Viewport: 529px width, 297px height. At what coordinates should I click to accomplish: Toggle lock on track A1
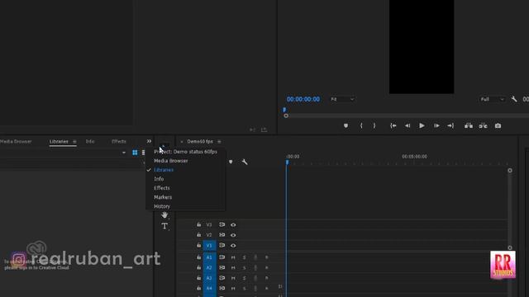[x=198, y=257]
